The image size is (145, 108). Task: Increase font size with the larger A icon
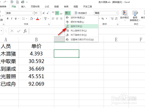tap(44, 13)
